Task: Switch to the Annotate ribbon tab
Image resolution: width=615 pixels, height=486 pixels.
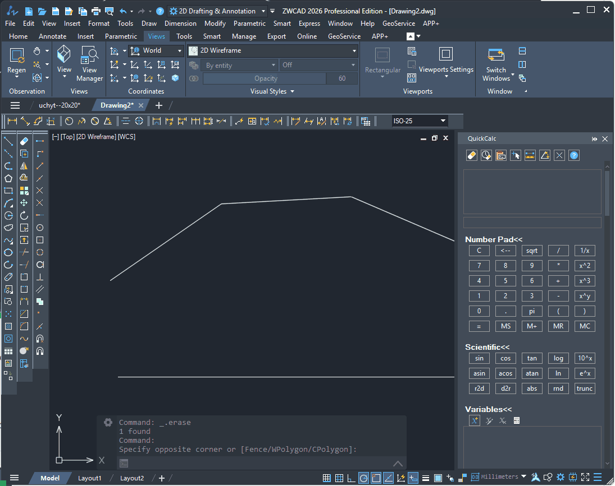Action: pos(53,36)
